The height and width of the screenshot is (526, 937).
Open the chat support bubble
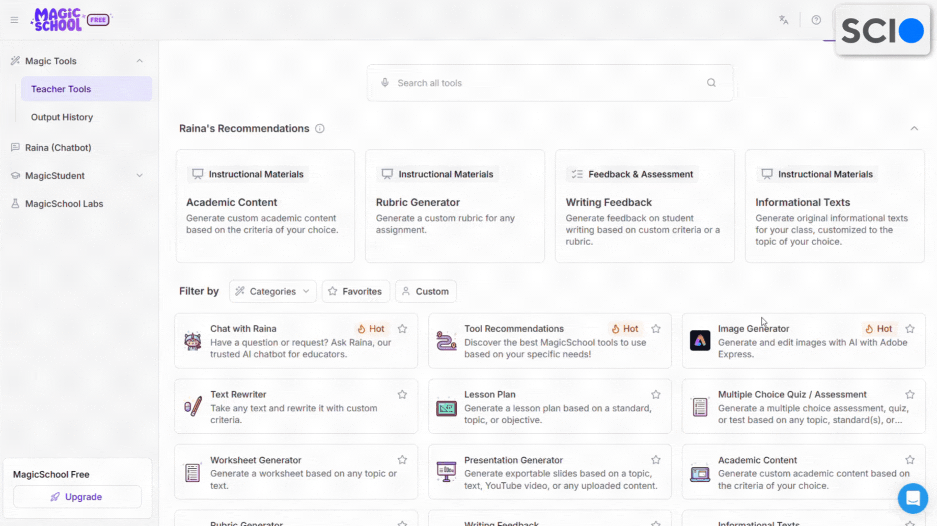tap(913, 498)
